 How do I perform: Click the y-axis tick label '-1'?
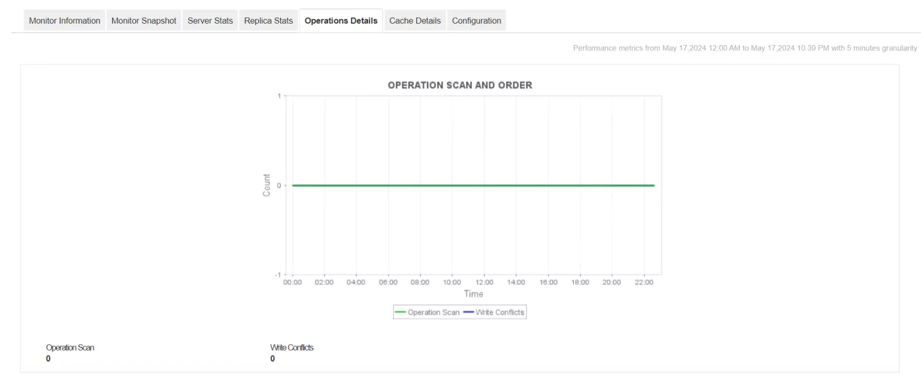pos(278,275)
